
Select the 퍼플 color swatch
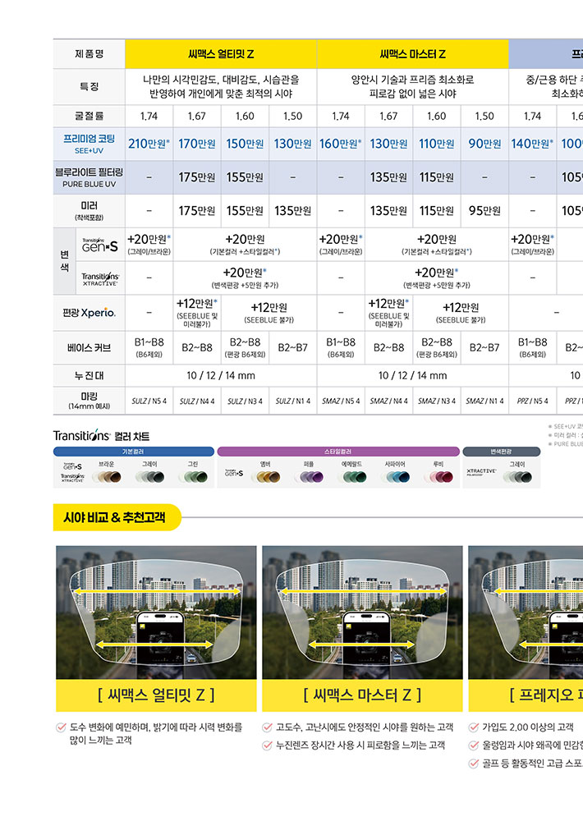pos(309,476)
